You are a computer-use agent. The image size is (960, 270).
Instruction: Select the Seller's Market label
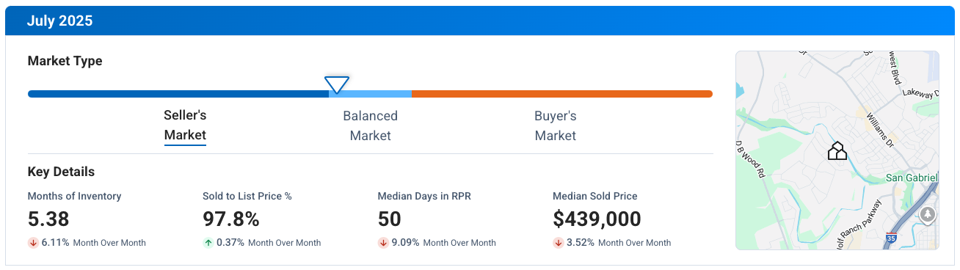[x=185, y=125]
